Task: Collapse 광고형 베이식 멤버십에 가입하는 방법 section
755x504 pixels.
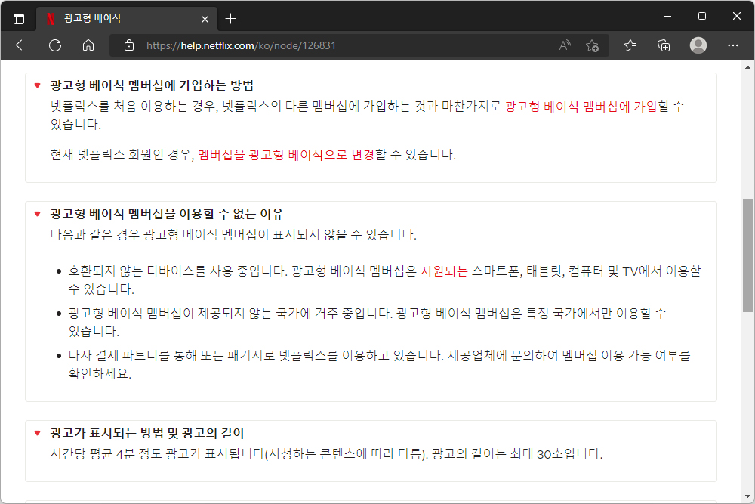Action: click(x=37, y=86)
